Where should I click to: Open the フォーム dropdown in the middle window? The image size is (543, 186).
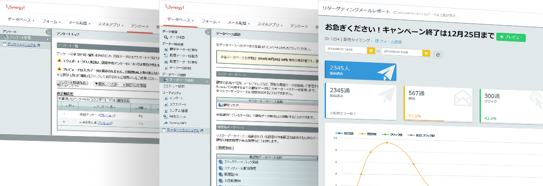[210, 21]
